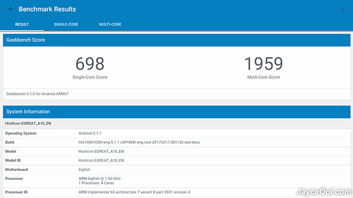The height and width of the screenshot is (198, 353).
Task: Select the RESULT tab
Action: [22, 25]
